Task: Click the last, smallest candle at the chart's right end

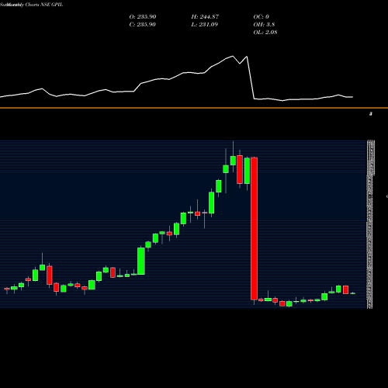Action: tap(353, 293)
